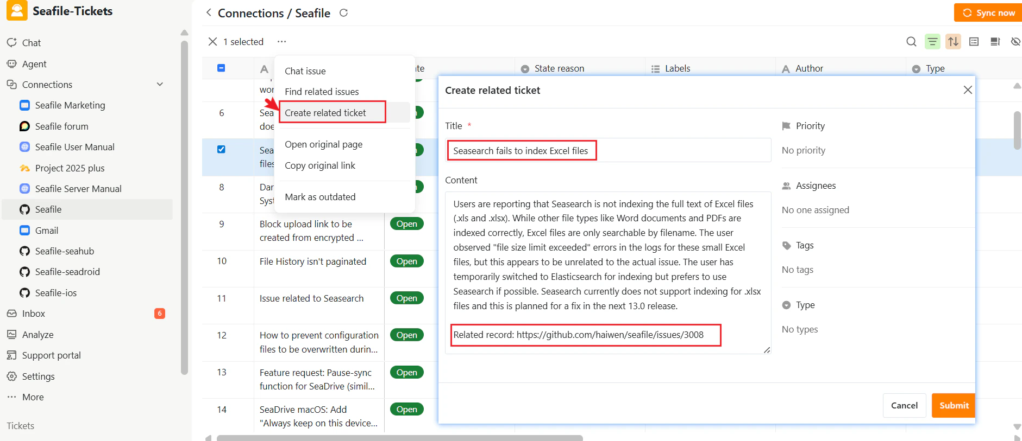Open row 11 Issue related to Seasearch
The height and width of the screenshot is (441, 1022).
point(311,298)
